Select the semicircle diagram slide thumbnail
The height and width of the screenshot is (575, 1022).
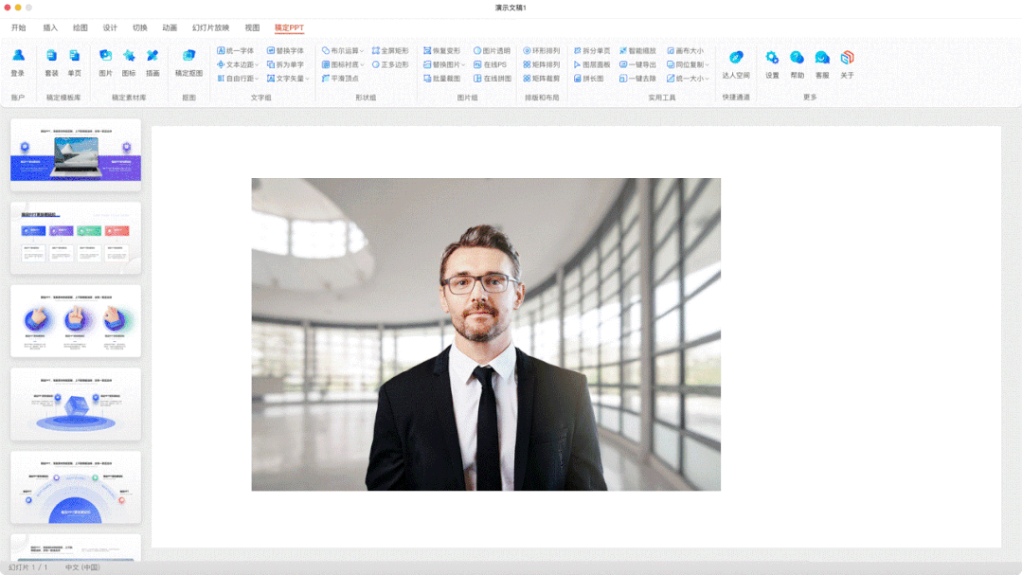point(76,487)
